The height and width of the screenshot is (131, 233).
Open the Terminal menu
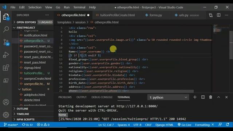tap(79, 7)
